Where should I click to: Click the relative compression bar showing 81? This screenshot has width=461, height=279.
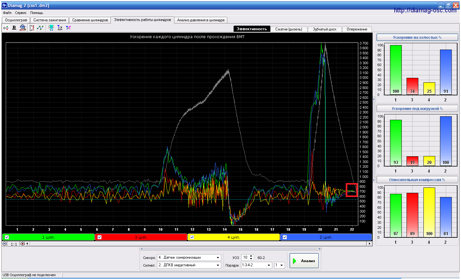click(446, 217)
